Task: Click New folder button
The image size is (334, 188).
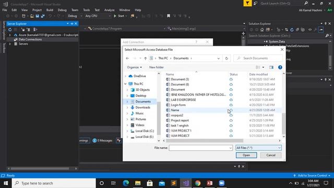Action: (x=157, y=67)
